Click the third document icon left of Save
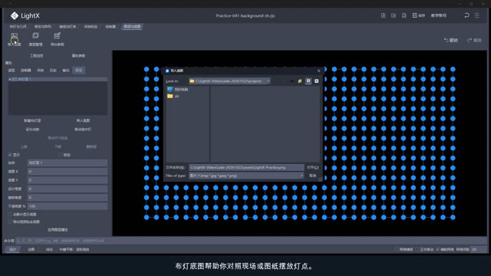 point(404,15)
